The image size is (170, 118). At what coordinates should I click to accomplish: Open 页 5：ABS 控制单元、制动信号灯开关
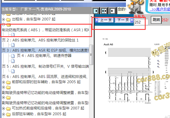[x=45, y=66]
